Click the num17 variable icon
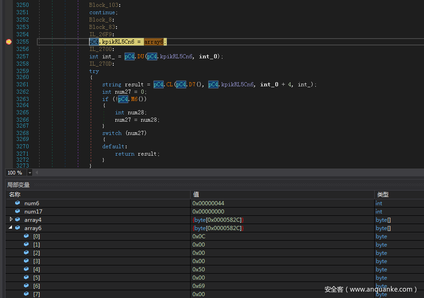The height and width of the screenshot is (298, 424). pyautogui.click(x=17, y=211)
